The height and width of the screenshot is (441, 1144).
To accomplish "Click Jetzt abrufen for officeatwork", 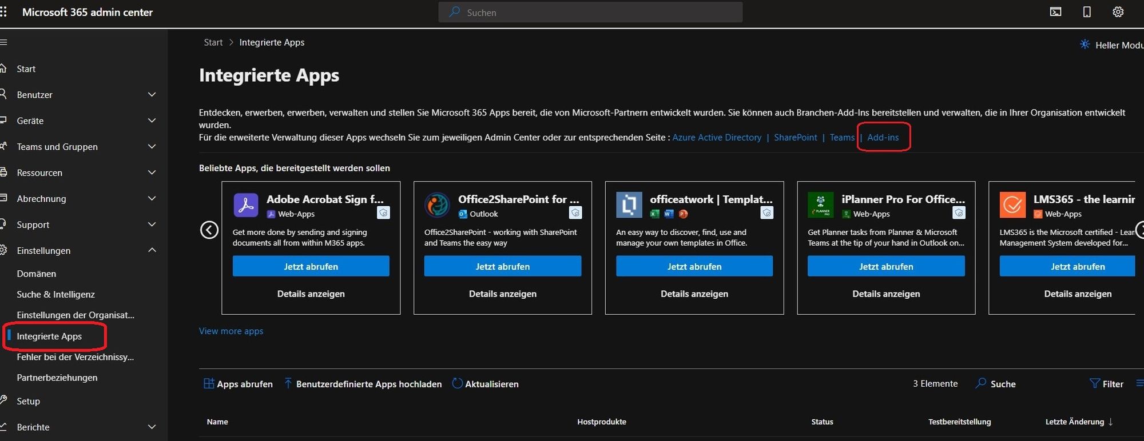I will pyautogui.click(x=694, y=266).
